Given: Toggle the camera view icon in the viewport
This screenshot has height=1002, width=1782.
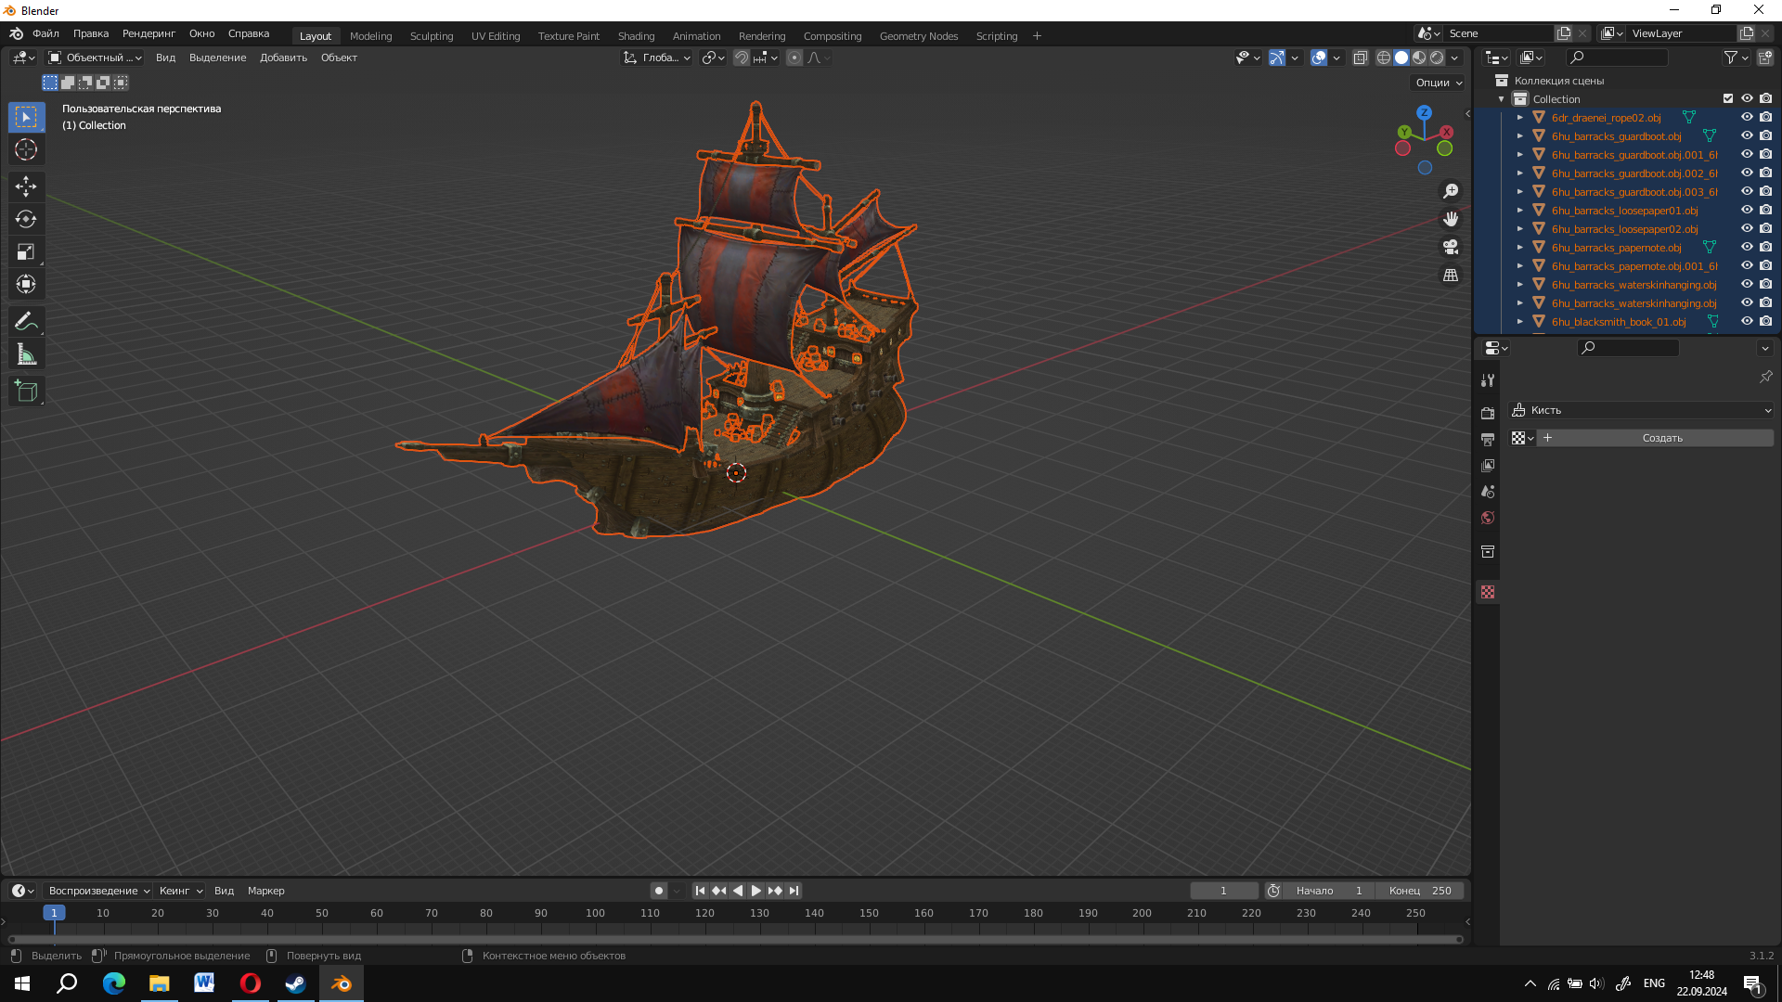Looking at the screenshot, I should 1451,247.
